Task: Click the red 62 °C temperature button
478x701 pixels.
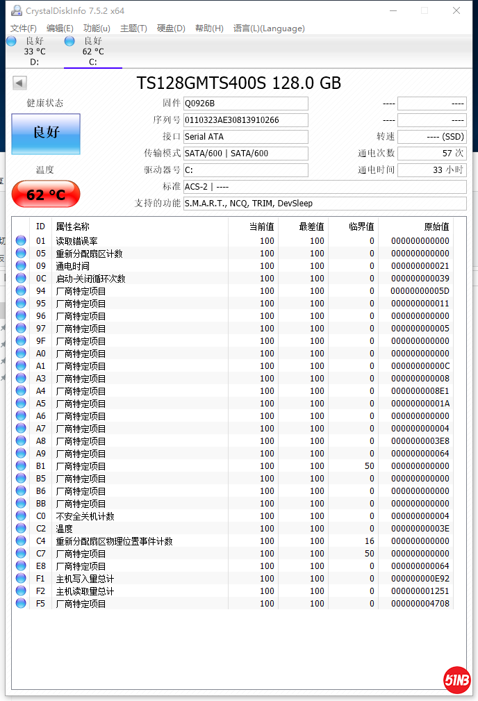Action: [x=46, y=195]
